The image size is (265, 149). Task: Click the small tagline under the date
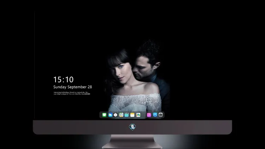click(72, 93)
